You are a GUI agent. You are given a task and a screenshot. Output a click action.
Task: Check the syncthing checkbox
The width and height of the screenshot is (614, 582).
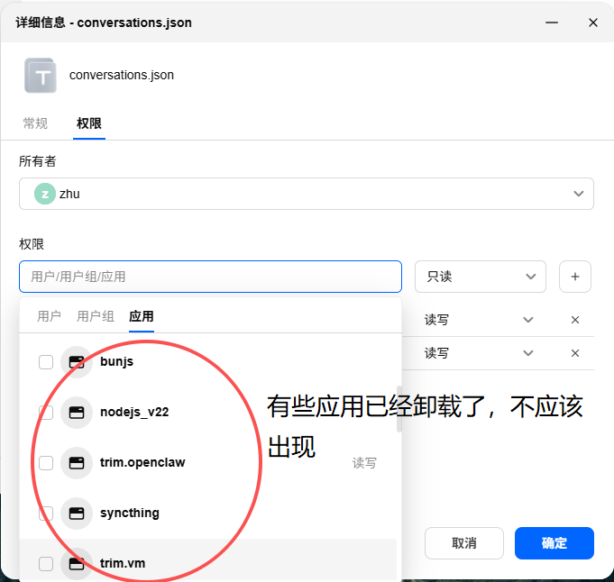[x=46, y=514]
